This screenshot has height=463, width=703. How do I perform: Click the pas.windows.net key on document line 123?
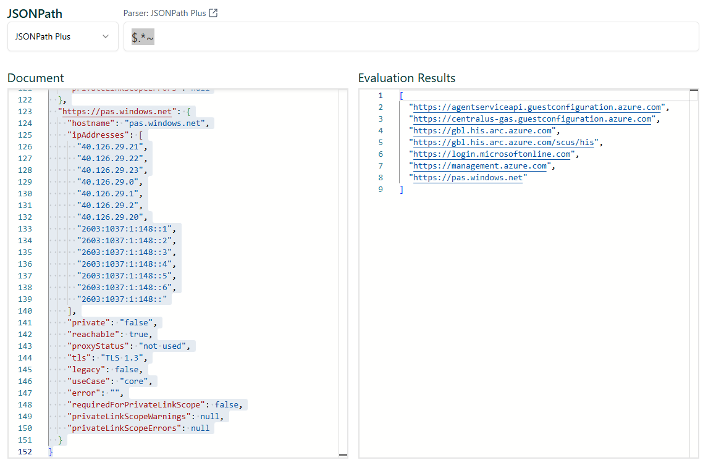[118, 112]
